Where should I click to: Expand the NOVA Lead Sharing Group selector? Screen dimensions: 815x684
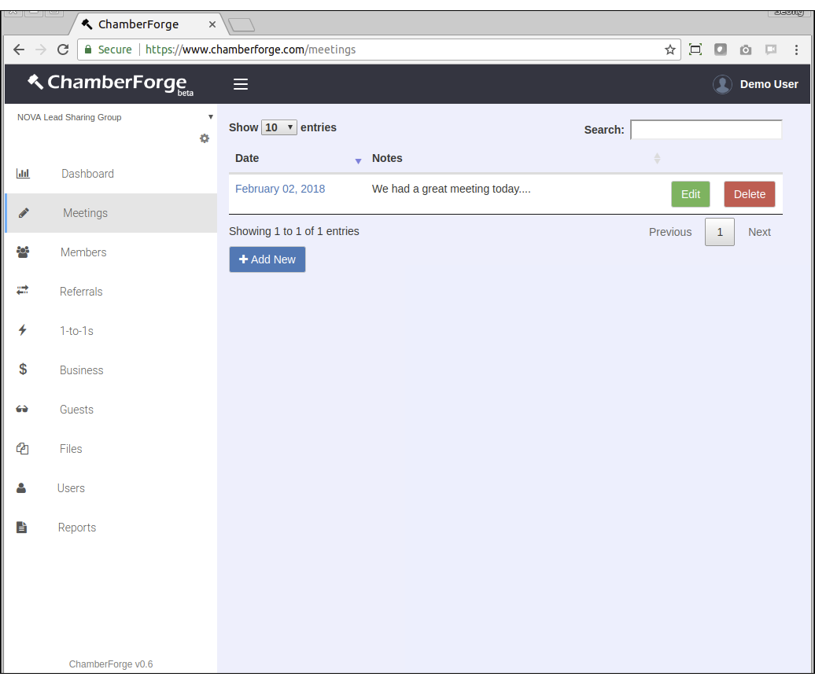[115, 117]
